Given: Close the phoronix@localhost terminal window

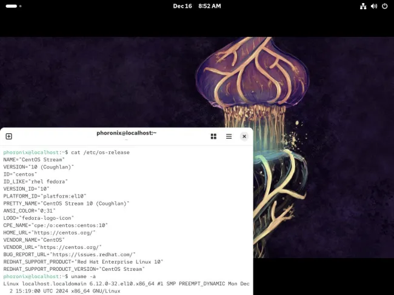Looking at the screenshot, I should 244,136.
